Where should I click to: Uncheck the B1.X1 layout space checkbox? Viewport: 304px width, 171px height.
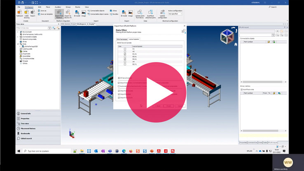click(x=125, y=54)
